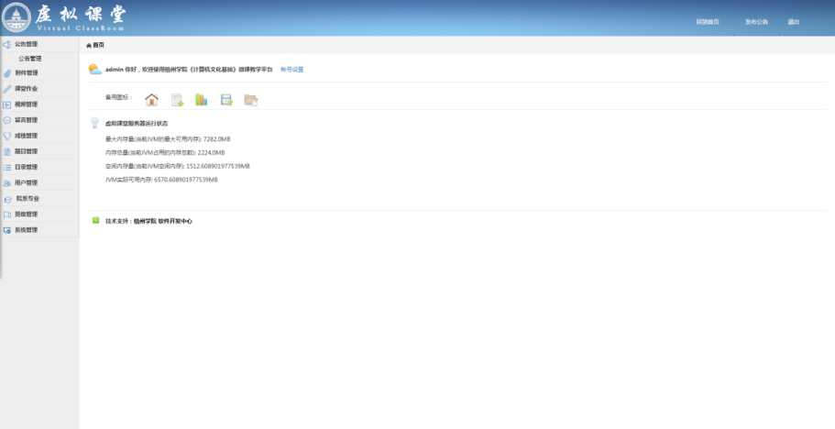Open 课堂作业 in the sidebar
The width and height of the screenshot is (835, 429).
(x=26, y=89)
